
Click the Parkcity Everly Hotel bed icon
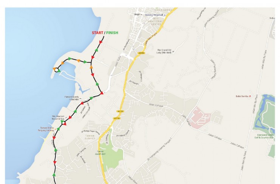click(80, 98)
